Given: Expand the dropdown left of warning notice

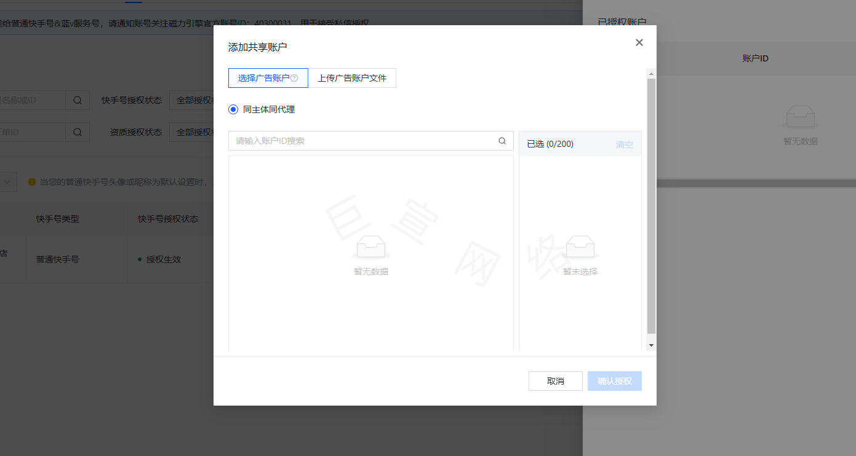Looking at the screenshot, I should [x=8, y=182].
